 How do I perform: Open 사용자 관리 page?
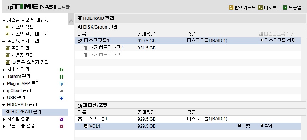tap(22, 55)
